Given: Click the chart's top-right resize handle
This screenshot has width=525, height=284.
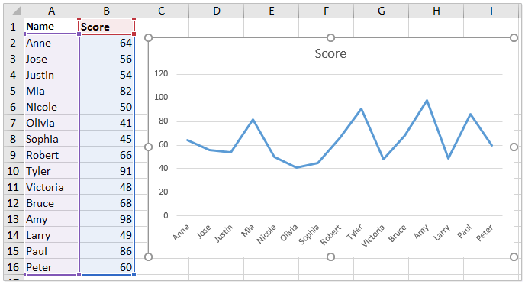Looking at the screenshot, I should (514, 38).
